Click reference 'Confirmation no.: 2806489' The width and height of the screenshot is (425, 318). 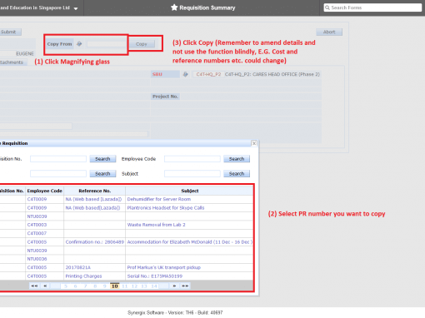[x=95, y=241]
